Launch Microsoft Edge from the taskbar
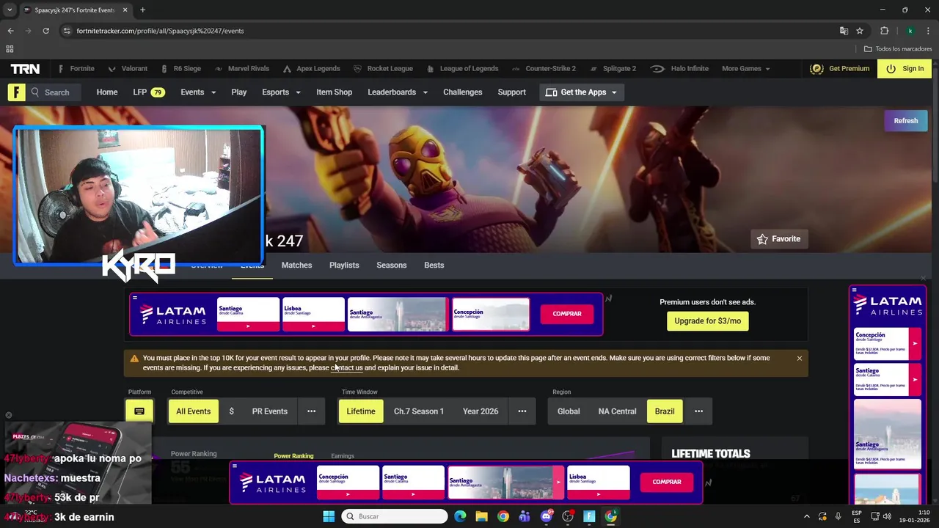The image size is (939, 528). click(460, 516)
